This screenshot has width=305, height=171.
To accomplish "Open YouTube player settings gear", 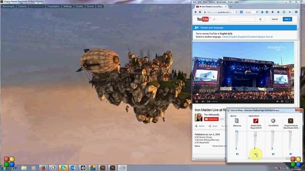I will (x=282, y=101).
